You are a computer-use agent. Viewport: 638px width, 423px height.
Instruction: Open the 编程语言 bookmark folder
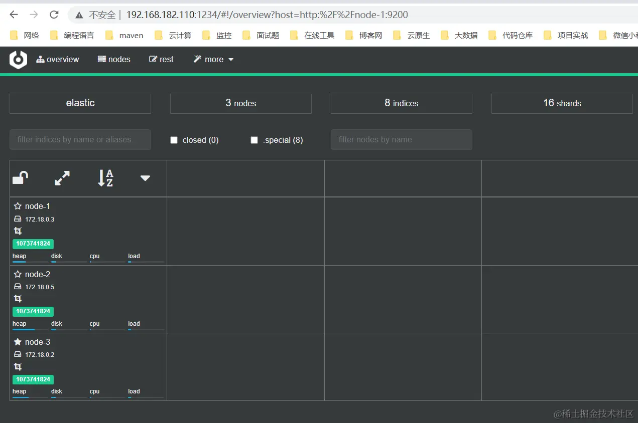pyautogui.click(x=72, y=35)
